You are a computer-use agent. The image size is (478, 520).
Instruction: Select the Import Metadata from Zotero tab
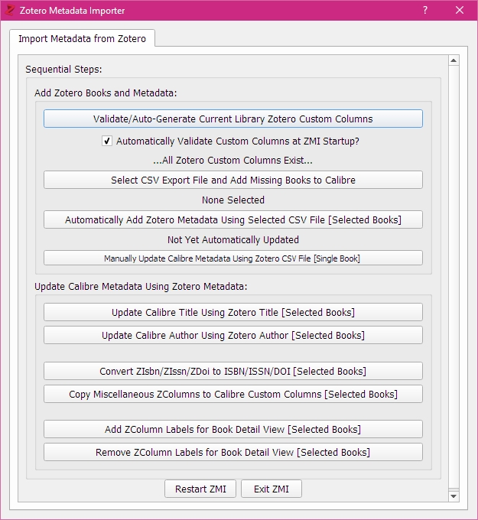click(82, 38)
